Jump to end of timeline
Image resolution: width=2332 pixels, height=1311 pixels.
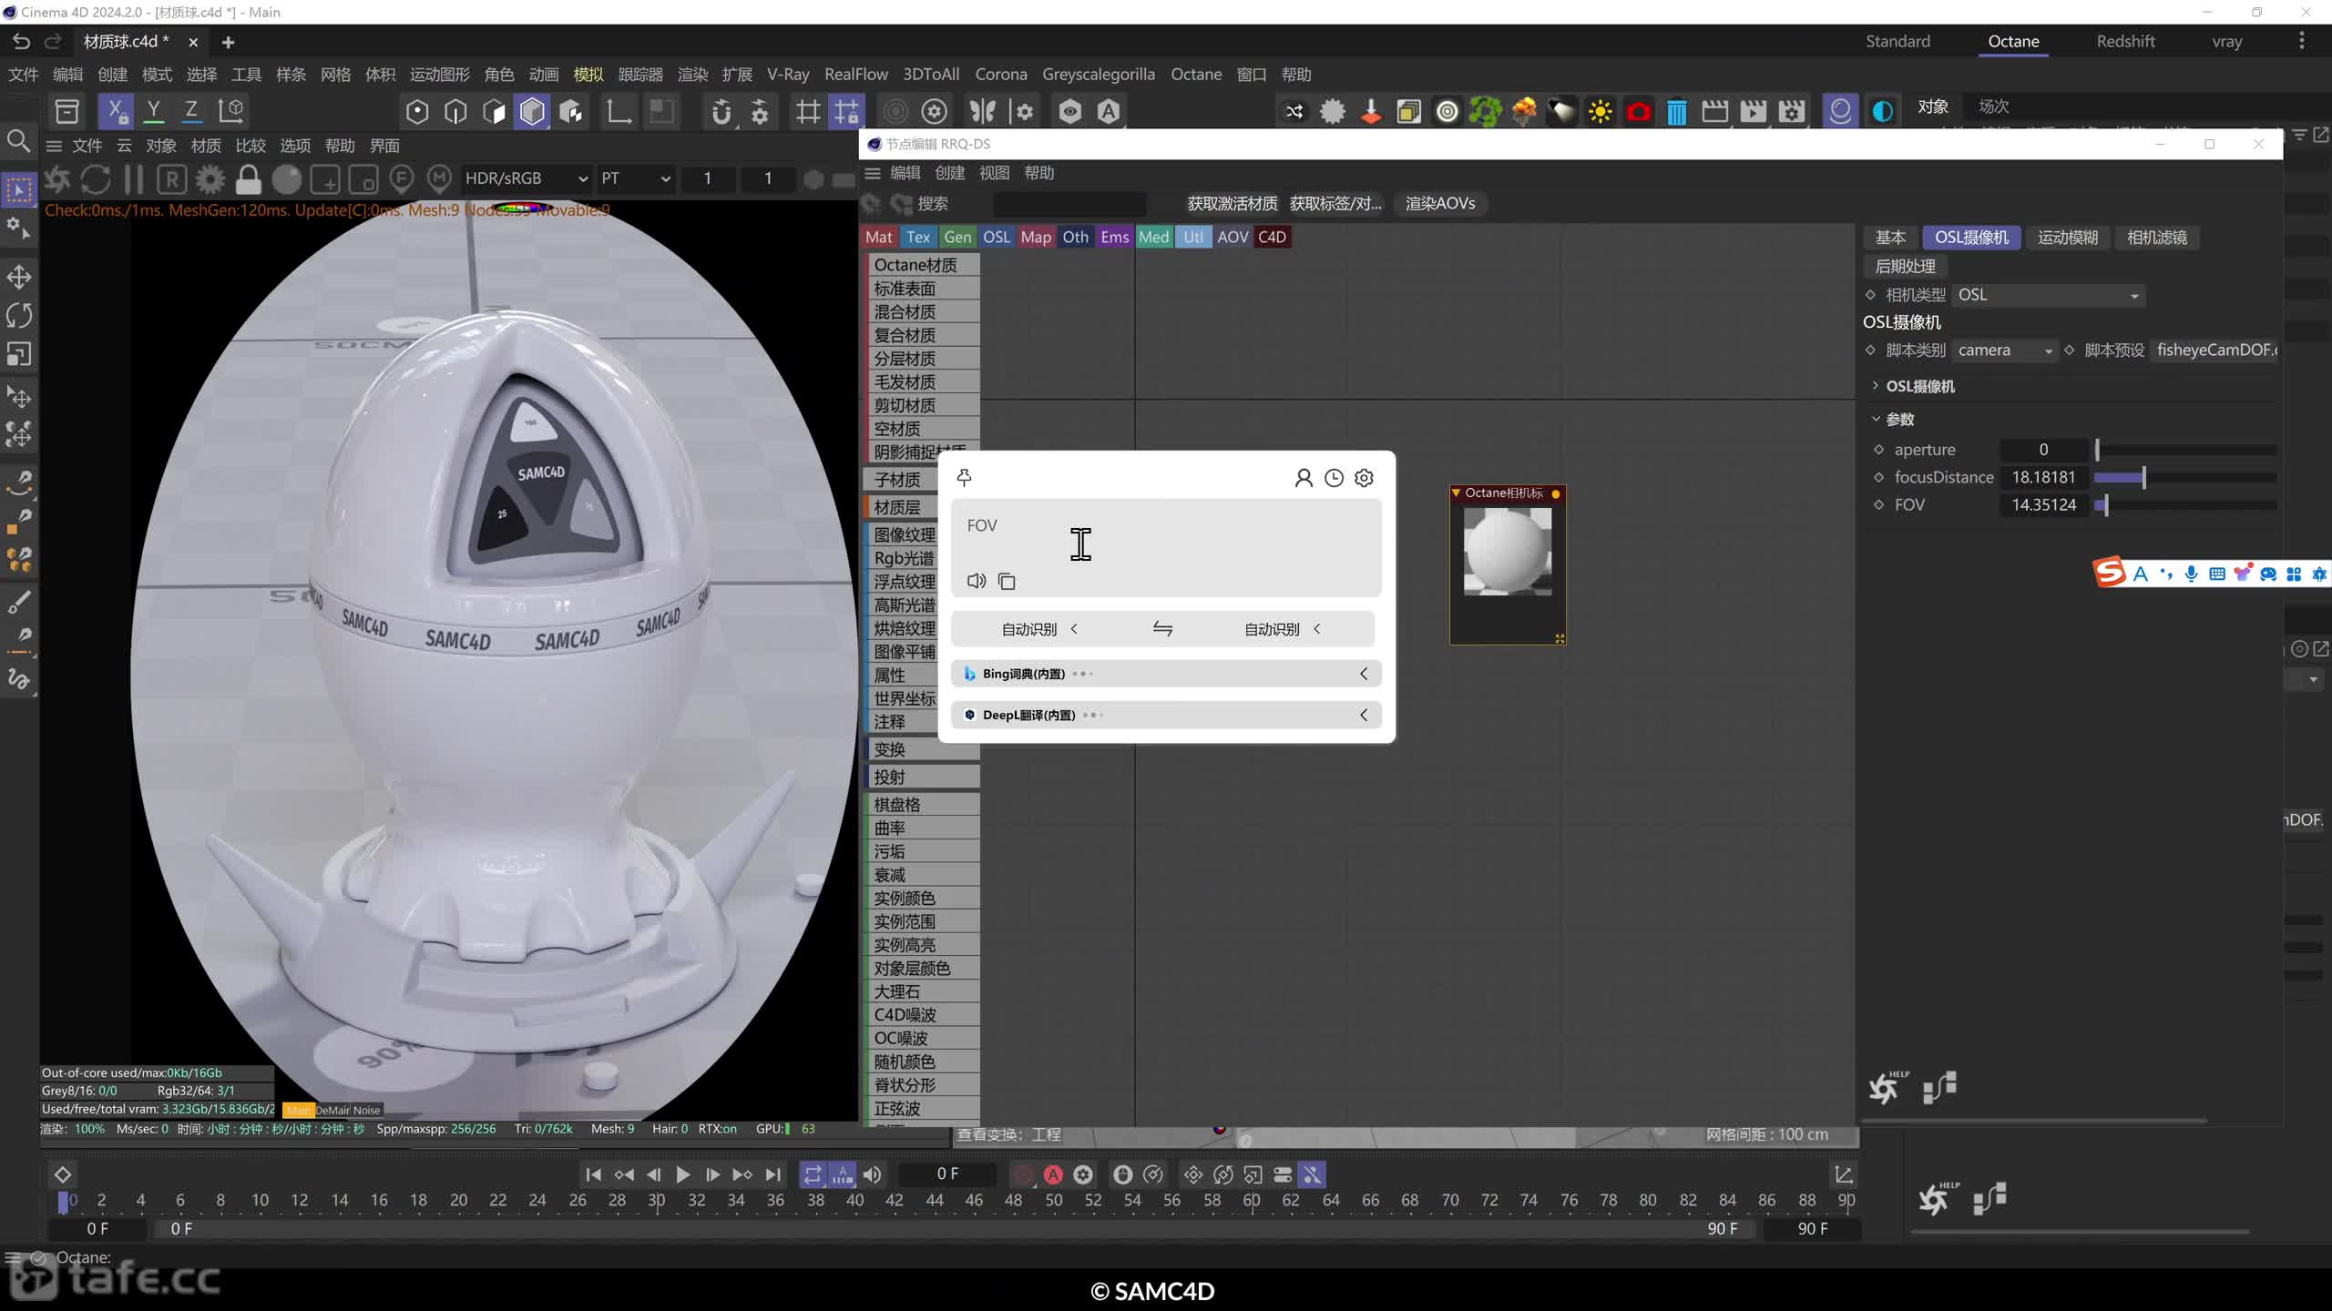pos(772,1175)
